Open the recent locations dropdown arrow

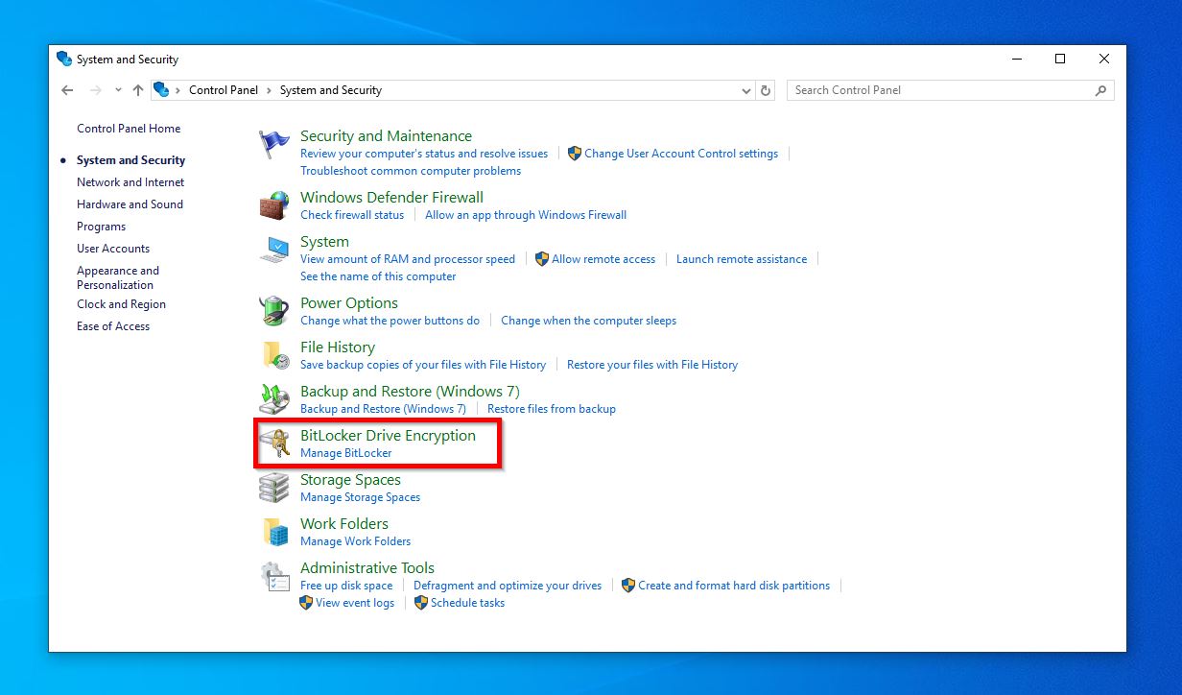click(118, 90)
